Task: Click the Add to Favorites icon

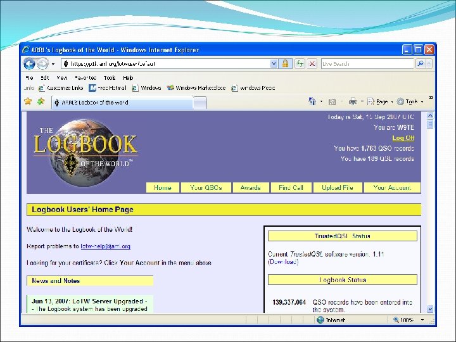Action: pos(41,101)
